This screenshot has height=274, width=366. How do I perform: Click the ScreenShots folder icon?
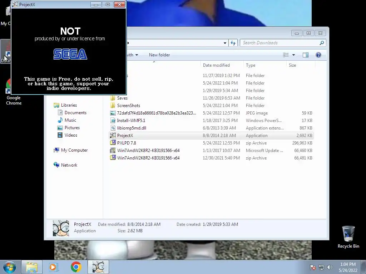pos(113,105)
